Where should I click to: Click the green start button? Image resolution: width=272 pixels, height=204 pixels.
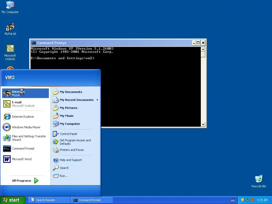[x=13, y=200]
